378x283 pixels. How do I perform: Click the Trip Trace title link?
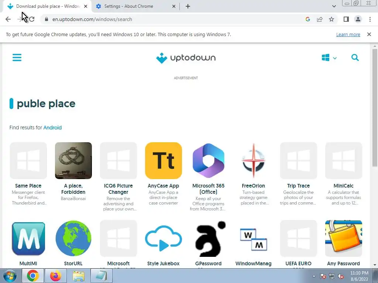(298, 186)
